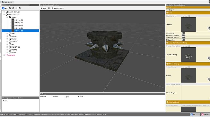Select the spin motion
Screen dimensions: 210x117
67,97
